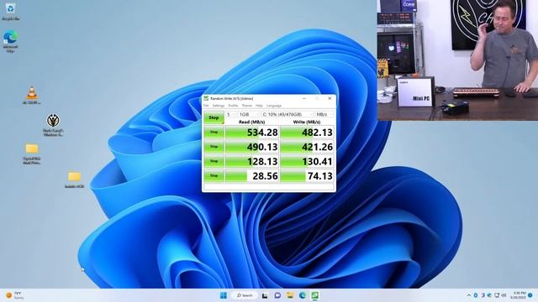Open File Explorer from the taskbar
Viewport: 538px width, 302px height.
click(x=290, y=295)
